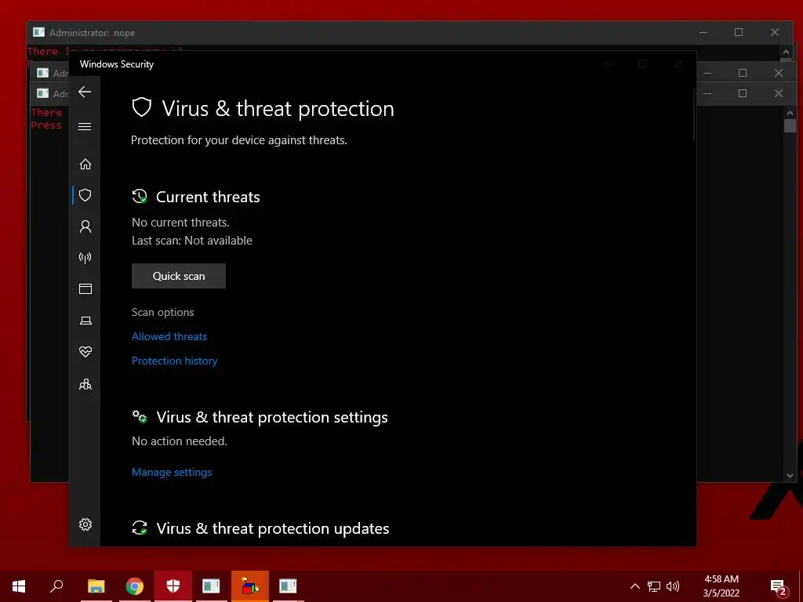Click the Quick scan button
The image size is (803, 602).
click(x=179, y=276)
